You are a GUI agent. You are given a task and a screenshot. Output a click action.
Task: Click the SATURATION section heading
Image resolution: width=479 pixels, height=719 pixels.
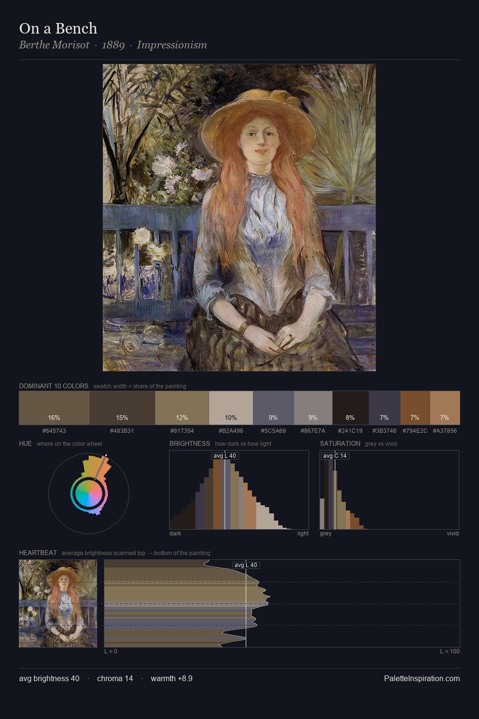tap(340, 443)
